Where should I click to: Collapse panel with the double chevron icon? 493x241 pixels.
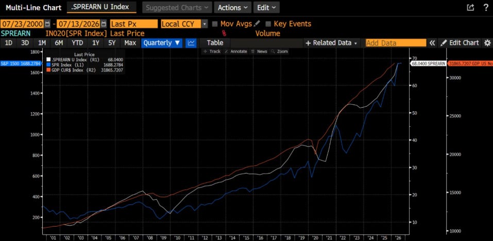[x=433, y=43]
